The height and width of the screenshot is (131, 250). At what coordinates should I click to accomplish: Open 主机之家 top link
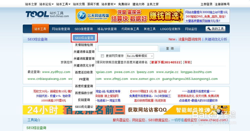(x=153, y=4)
